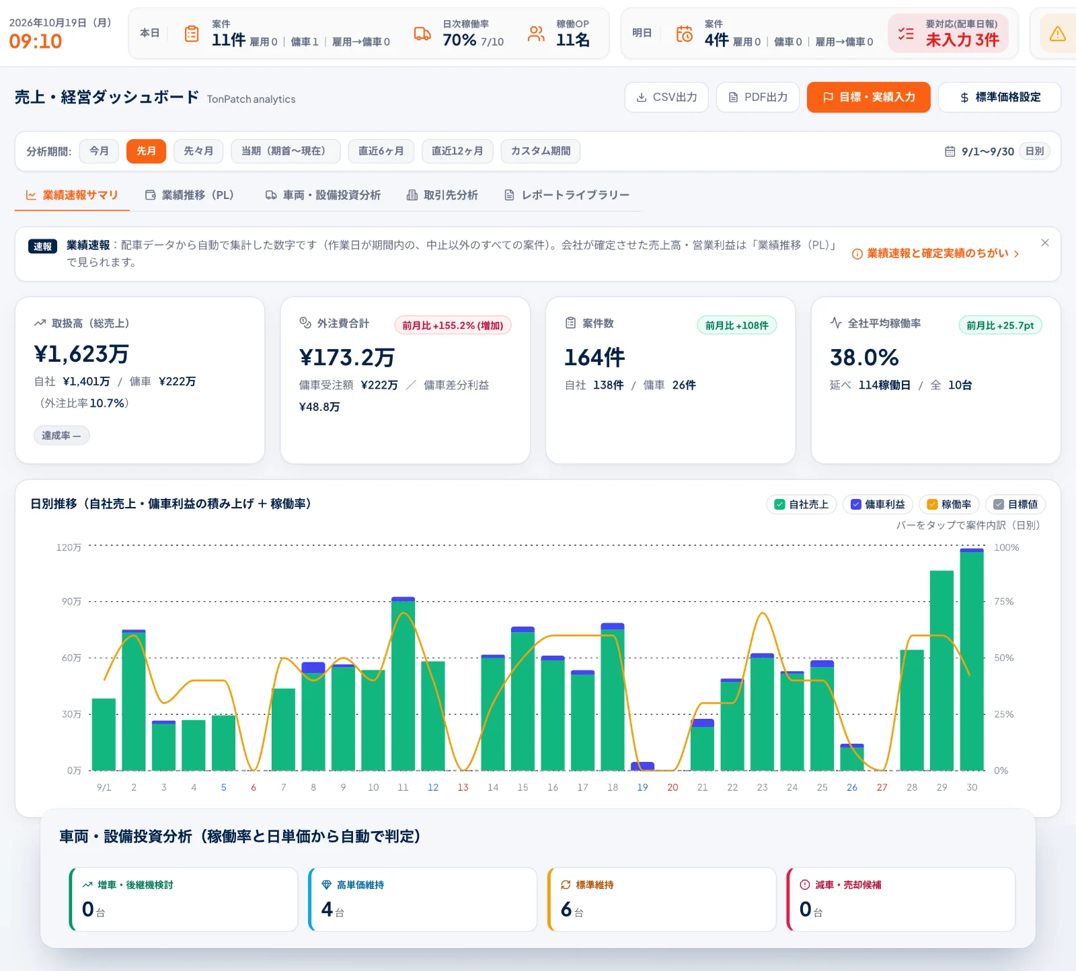The height and width of the screenshot is (971, 1076).
Task: Click the alert icon in 減車・売却候補 card
Action: click(x=805, y=885)
